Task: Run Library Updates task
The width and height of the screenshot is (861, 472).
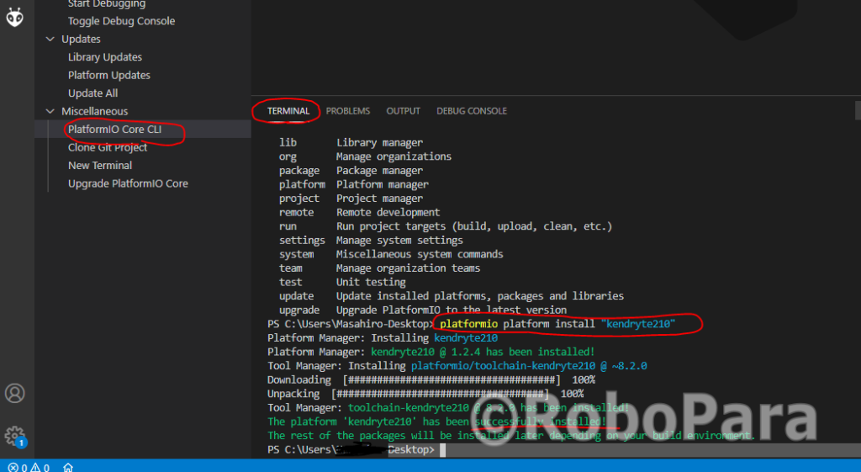Action: [105, 57]
